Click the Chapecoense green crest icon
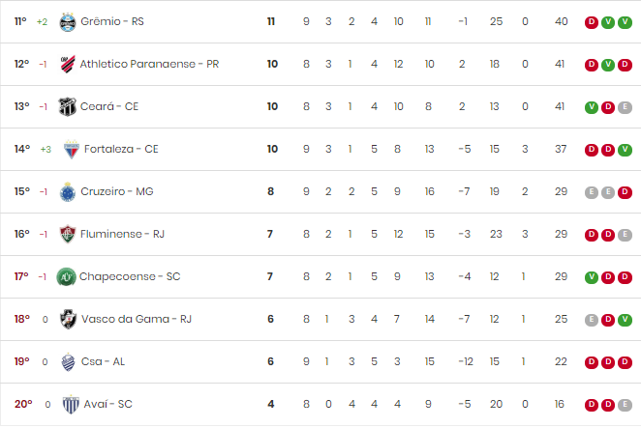Image resolution: width=641 pixels, height=428 pixels. pos(66,277)
